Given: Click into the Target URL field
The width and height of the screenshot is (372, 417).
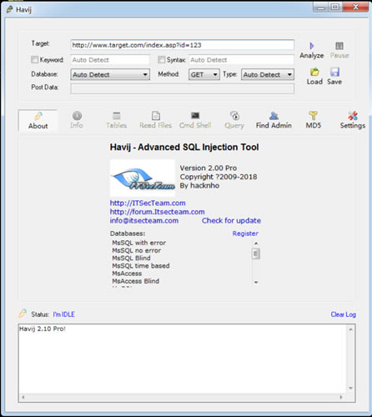Looking at the screenshot, I should coord(183,45).
